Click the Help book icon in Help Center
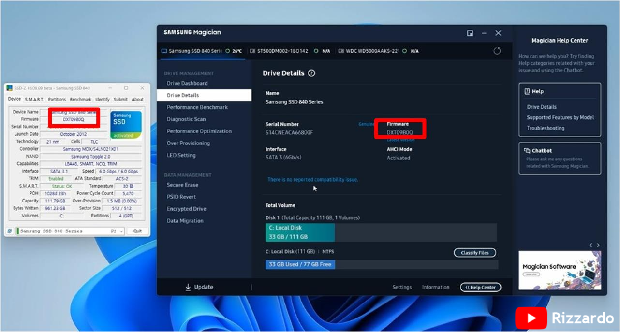The image size is (620, 332). (527, 91)
